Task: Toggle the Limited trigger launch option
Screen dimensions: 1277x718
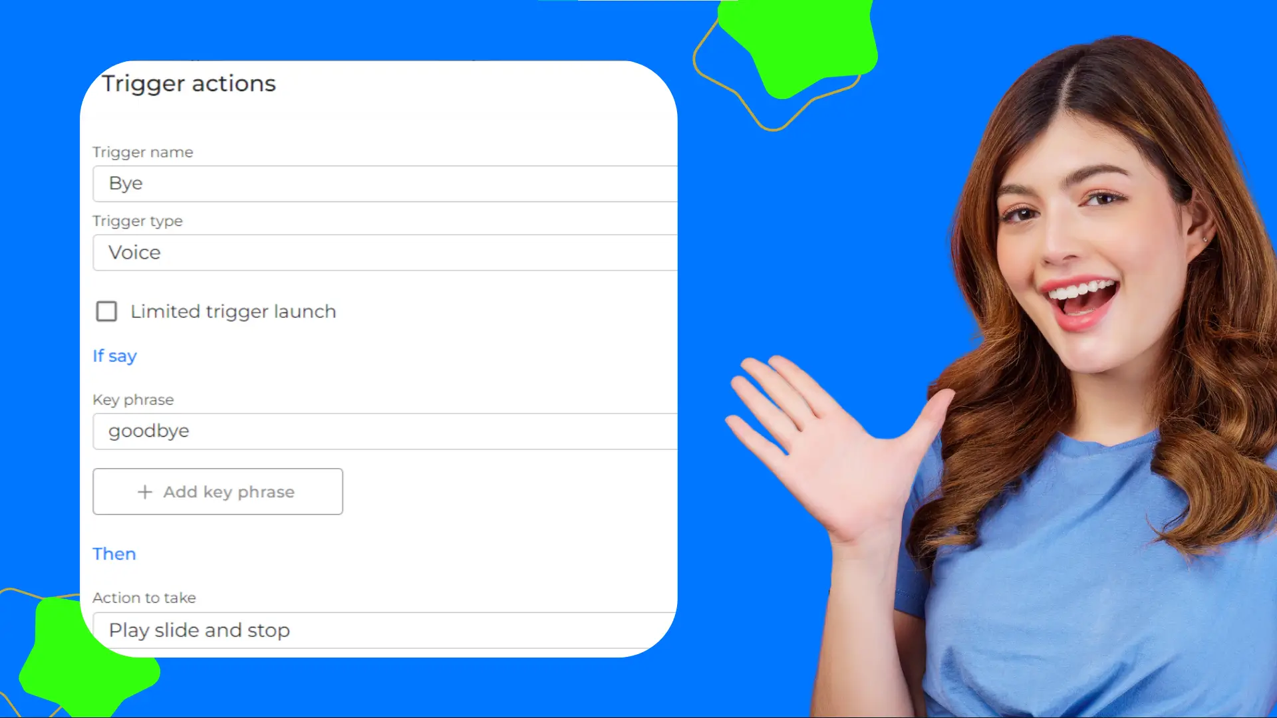Action: [107, 311]
